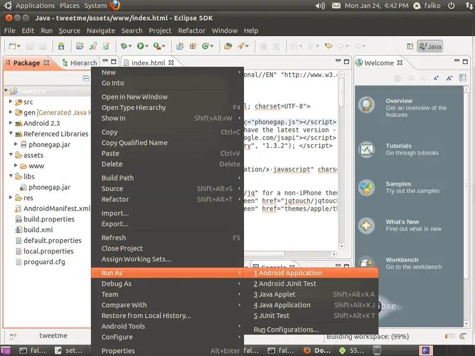Click the volume icon in top panel
The height and width of the screenshot is (356, 475).
320,6
